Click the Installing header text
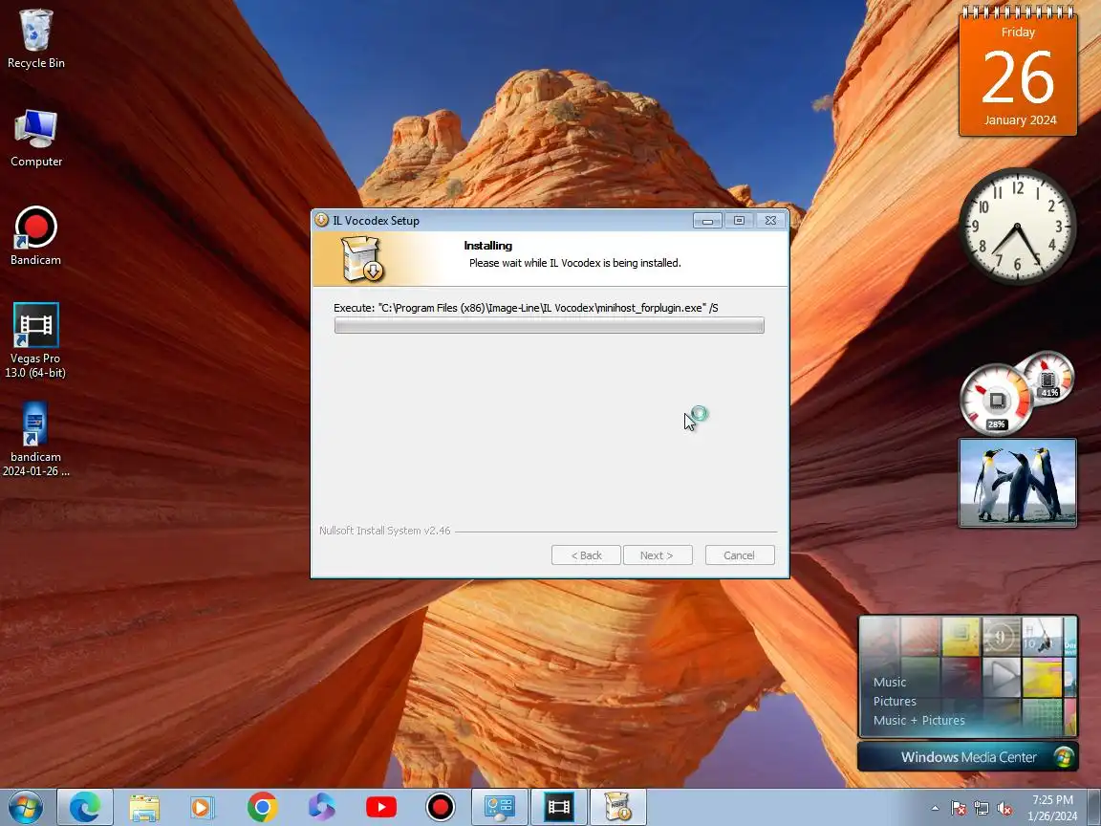This screenshot has width=1101, height=826. pyautogui.click(x=488, y=245)
